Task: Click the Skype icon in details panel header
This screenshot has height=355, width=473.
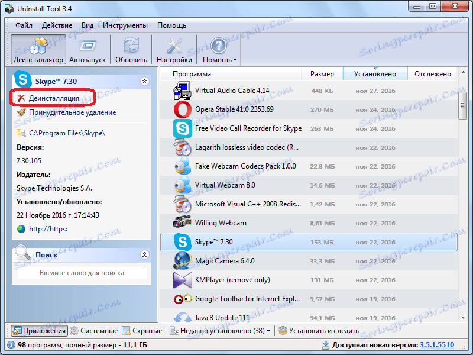Action: (23, 79)
